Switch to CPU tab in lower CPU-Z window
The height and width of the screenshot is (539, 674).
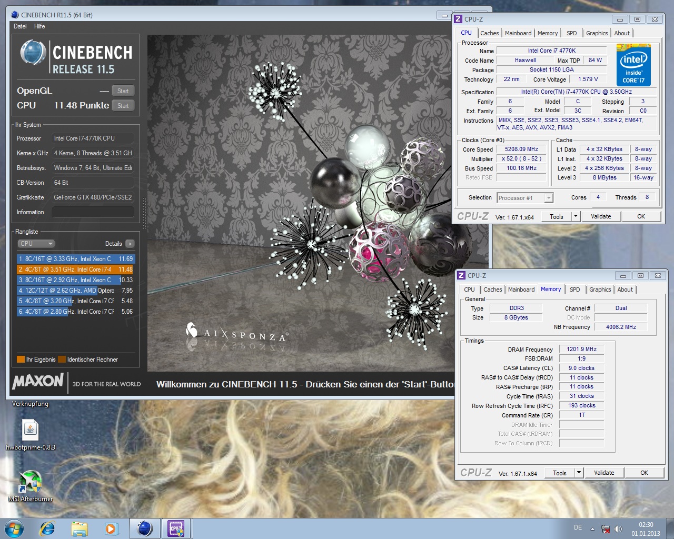tap(469, 290)
